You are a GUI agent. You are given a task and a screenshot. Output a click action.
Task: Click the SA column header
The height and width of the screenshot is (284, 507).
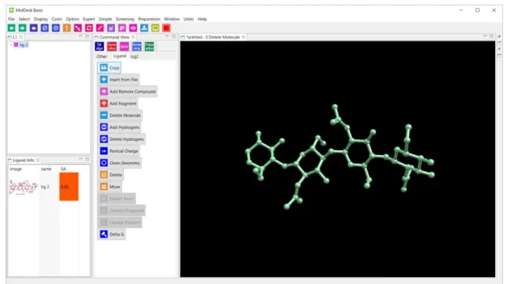(x=63, y=169)
